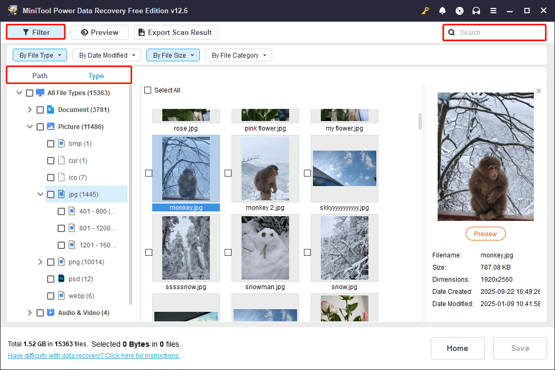Open the data recovery instructions link
The width and height of the screenshot is (555, 370).
click(x=94, y=355)
